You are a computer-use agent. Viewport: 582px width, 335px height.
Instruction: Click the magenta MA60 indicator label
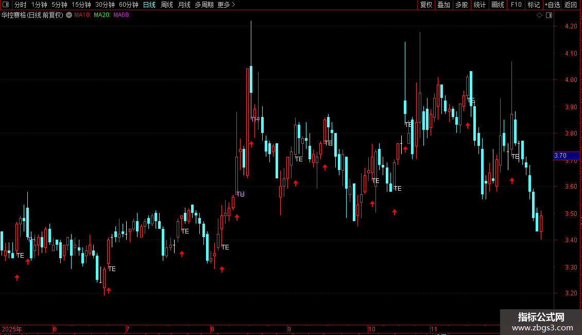pos(122,15)
